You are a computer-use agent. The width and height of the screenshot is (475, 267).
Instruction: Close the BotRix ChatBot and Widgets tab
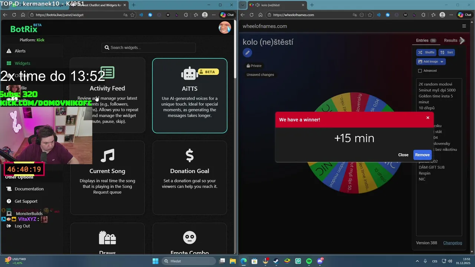(125, 5)
